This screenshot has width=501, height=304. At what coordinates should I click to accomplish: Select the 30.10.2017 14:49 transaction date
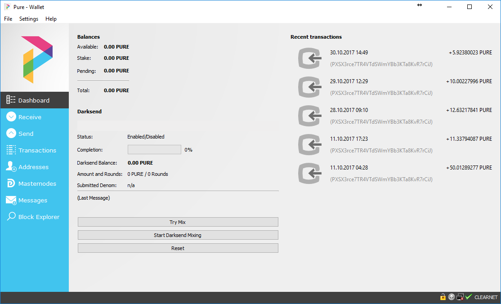(x=349, y=53)
